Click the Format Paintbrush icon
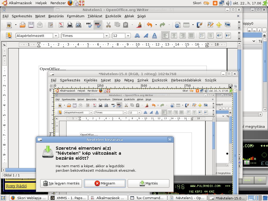This screenshot has width=268, height=201. tap(140, 25)
